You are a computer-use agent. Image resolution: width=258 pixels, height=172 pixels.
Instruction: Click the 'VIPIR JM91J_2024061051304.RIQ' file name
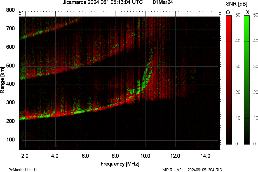coord(192,170)
